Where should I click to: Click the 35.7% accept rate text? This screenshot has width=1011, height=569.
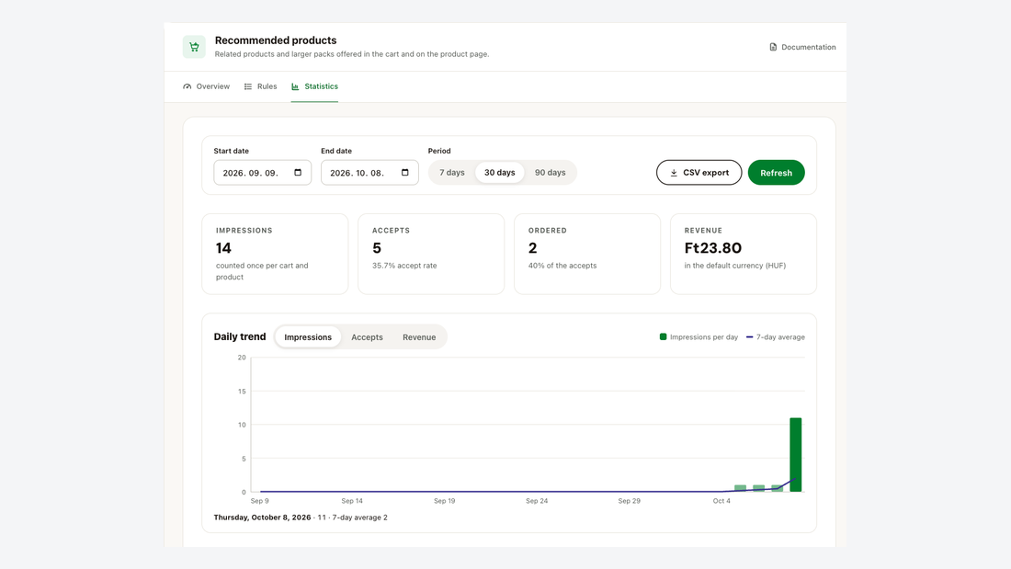click(x=404, y=266)
